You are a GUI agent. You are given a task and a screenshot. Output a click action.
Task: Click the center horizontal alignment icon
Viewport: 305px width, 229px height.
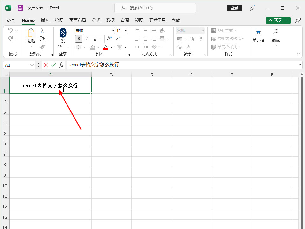point(145,39)
